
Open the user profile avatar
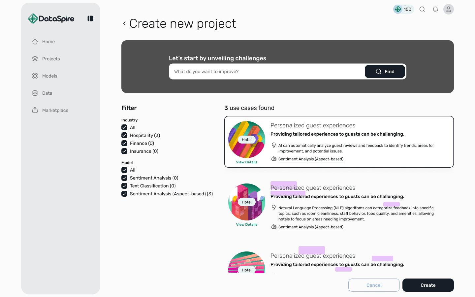click(x=449, y=9)
